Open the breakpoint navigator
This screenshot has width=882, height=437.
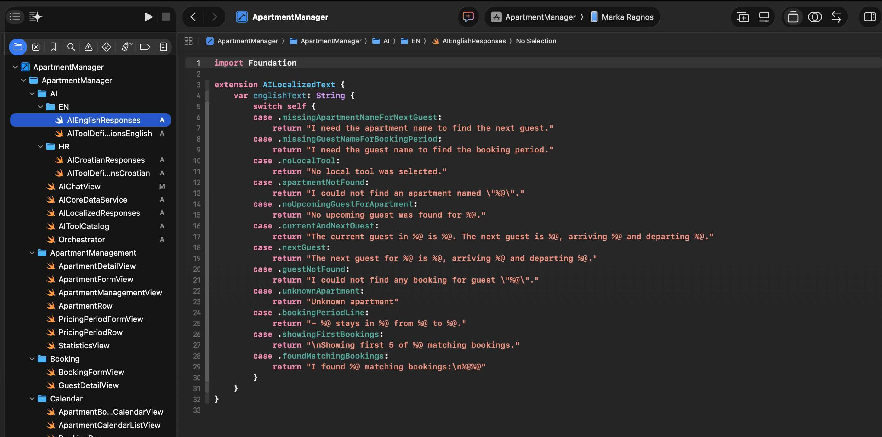145,47
